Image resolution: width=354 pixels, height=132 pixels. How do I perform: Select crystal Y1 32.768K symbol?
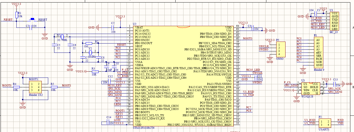pos(62,37)
